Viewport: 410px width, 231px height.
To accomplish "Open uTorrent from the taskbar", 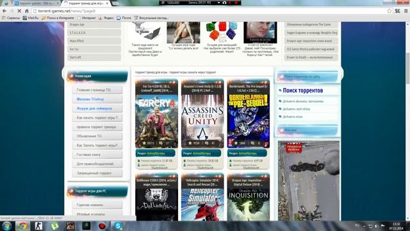I will pos(54,226).
